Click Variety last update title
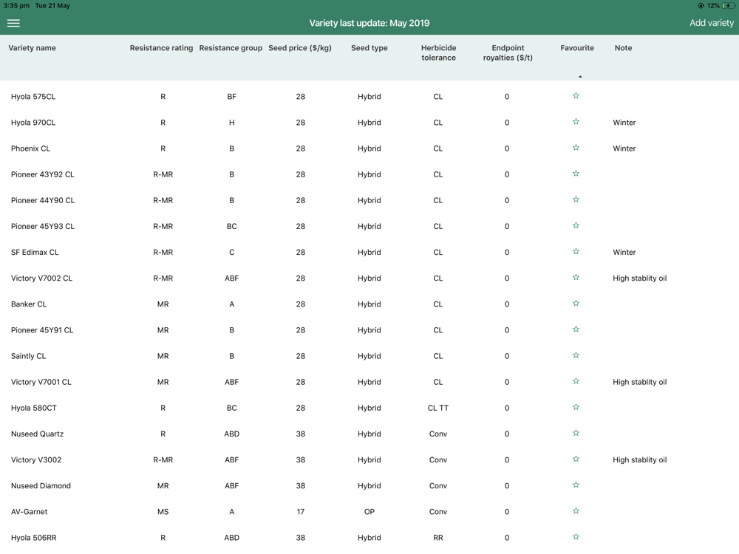Screen dimensions: 739x554 tap(369, 23)
